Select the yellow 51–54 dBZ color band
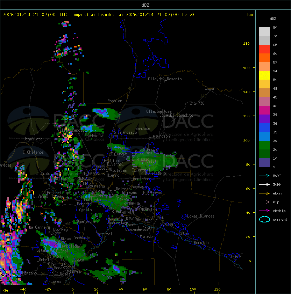The image size is (291, 294). coord(264,75)
